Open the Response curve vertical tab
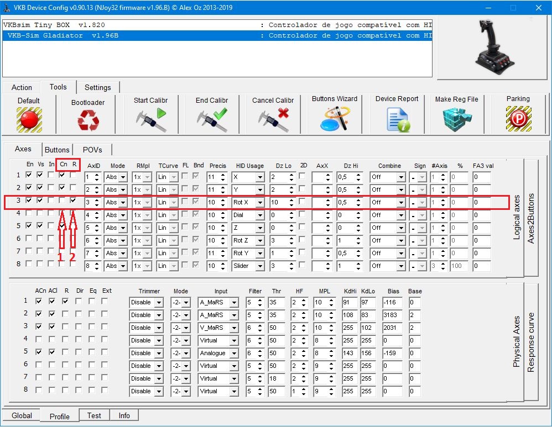 531,342
